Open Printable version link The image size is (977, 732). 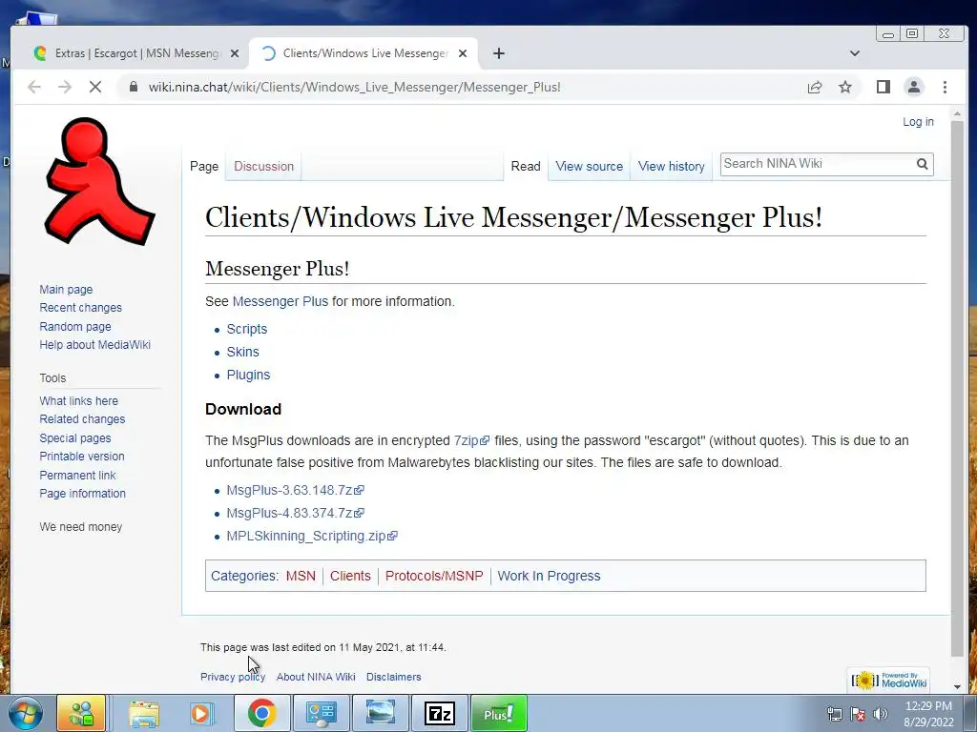82,457
